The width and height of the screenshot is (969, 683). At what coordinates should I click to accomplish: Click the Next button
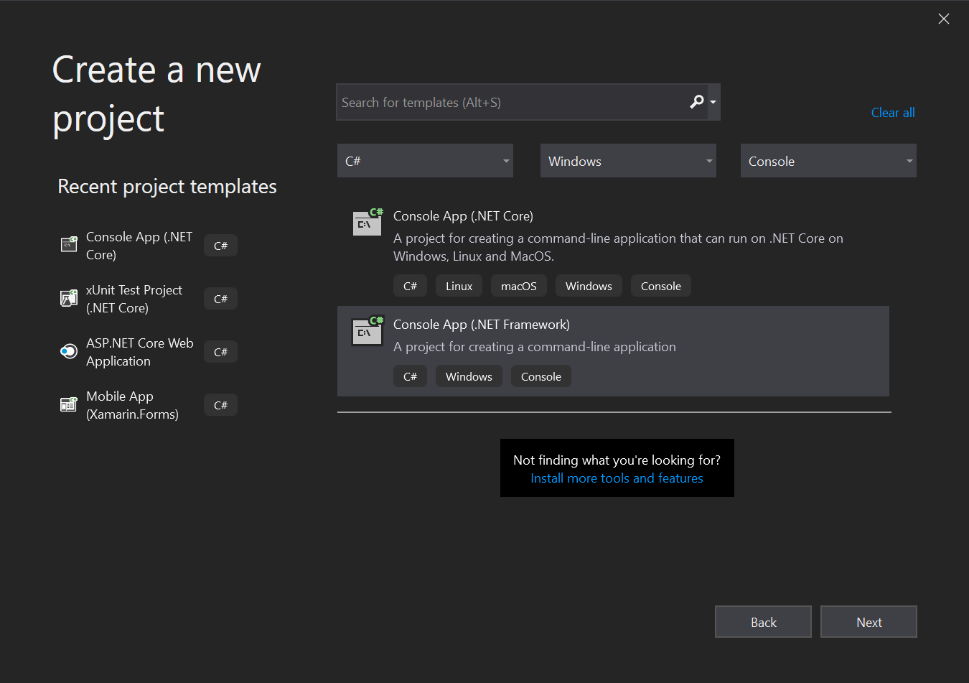869,622
